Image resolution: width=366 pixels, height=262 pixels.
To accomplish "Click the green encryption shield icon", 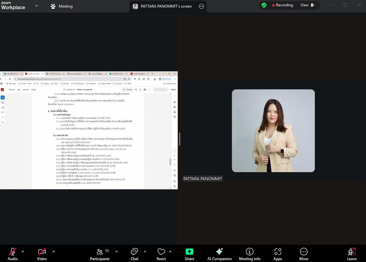I will (264, 5).
